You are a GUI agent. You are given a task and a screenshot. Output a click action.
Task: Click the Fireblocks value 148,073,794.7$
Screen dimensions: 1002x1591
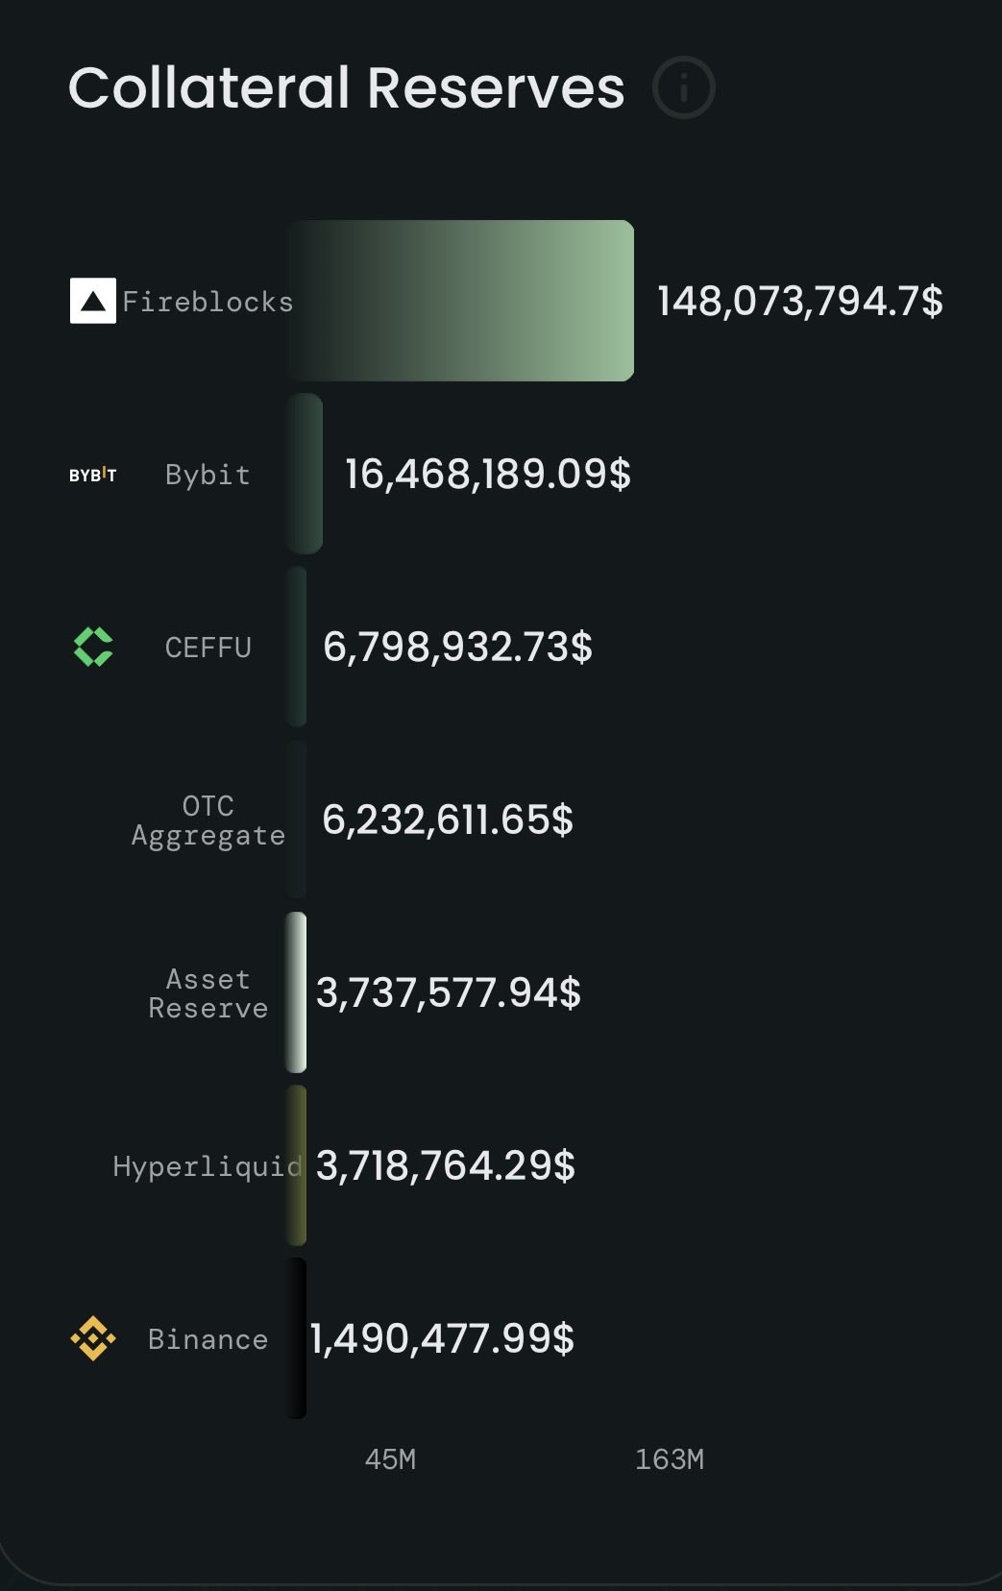799,302
